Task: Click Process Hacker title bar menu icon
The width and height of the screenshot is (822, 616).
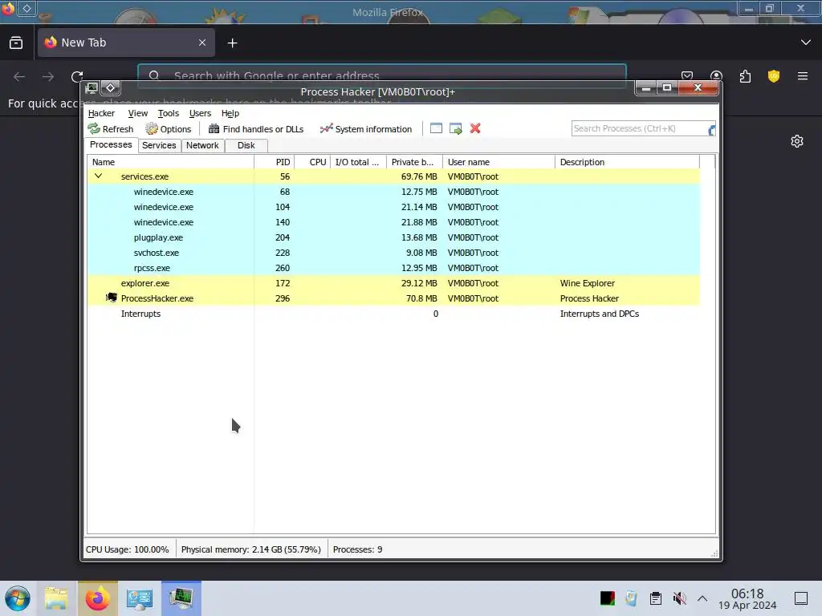Action: pos(92,87)
